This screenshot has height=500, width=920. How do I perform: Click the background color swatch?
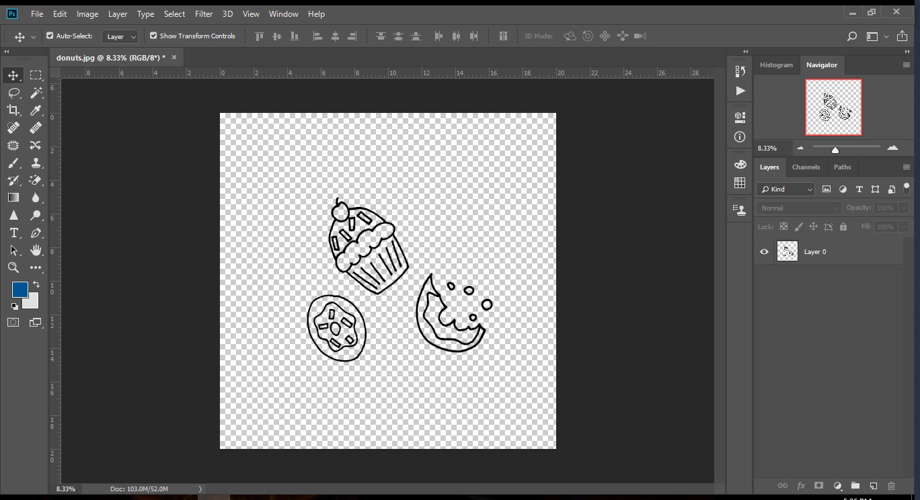[x=32, y=302]
